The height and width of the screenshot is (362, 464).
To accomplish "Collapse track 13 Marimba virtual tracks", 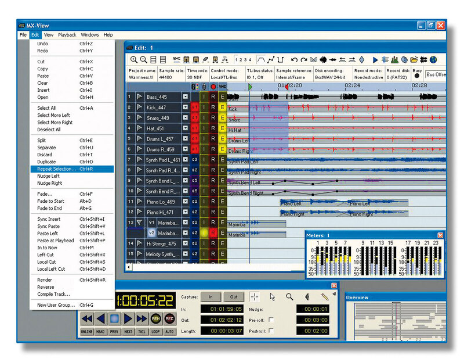I will point(139,223).
